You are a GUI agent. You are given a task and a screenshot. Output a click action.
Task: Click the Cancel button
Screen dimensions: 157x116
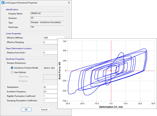click(44, 109)
